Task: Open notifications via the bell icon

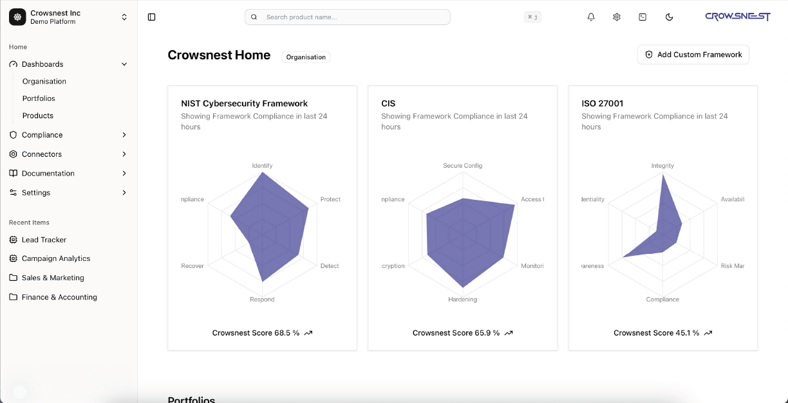Action: pyautogui.click(x=591, y=17)
